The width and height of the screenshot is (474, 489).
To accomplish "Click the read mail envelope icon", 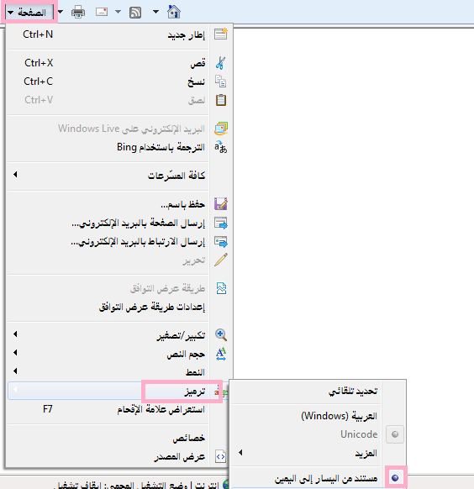I will [x=102, y=12].
